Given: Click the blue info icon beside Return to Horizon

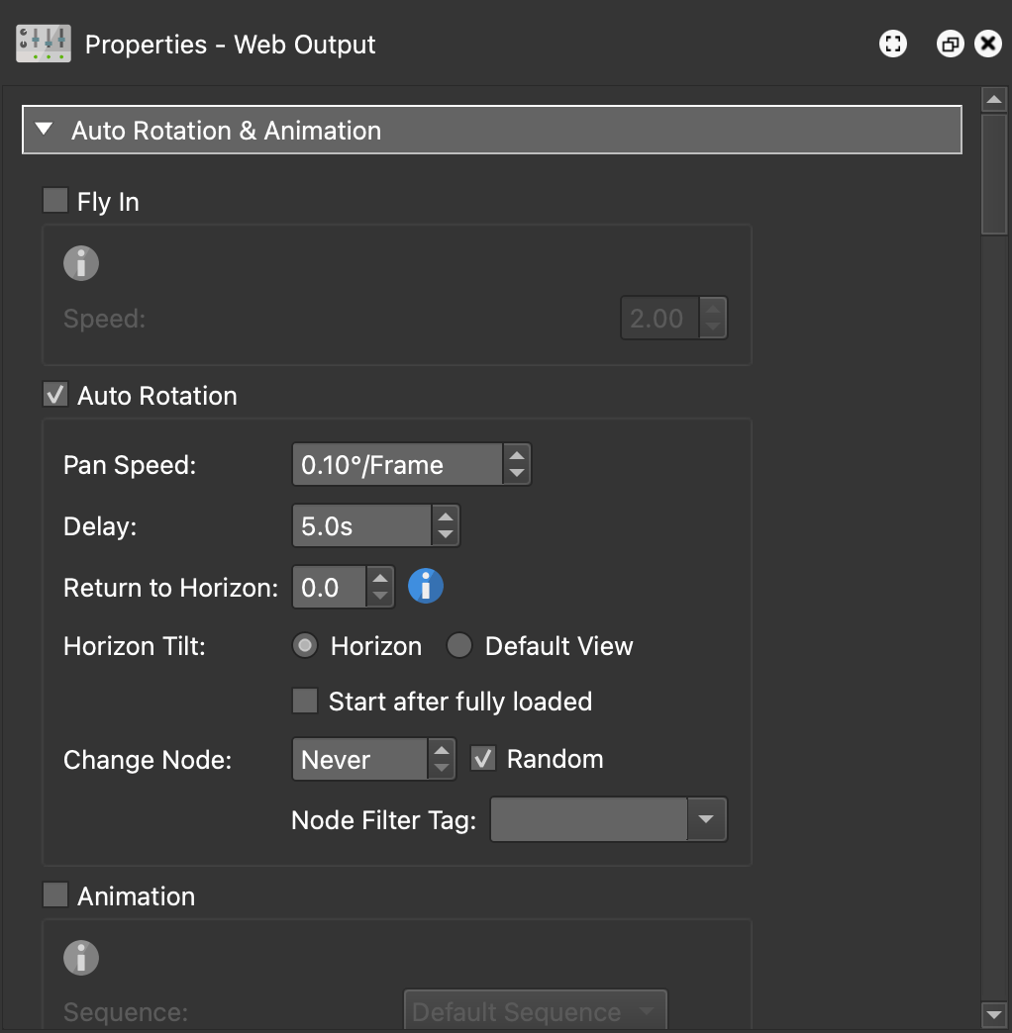Looking at the screenshot, I should [426, 587].
